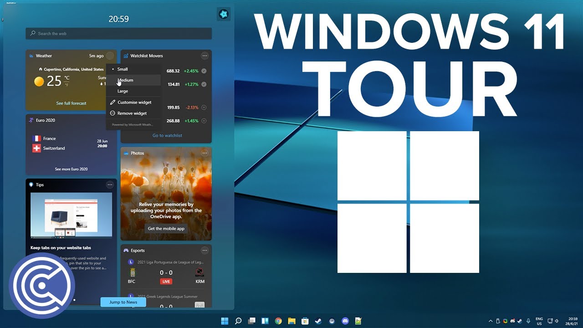Viewport: 583px width, 328px height.
Task: Click the Watchlist Movers chart icon
Action: [126, 56]
